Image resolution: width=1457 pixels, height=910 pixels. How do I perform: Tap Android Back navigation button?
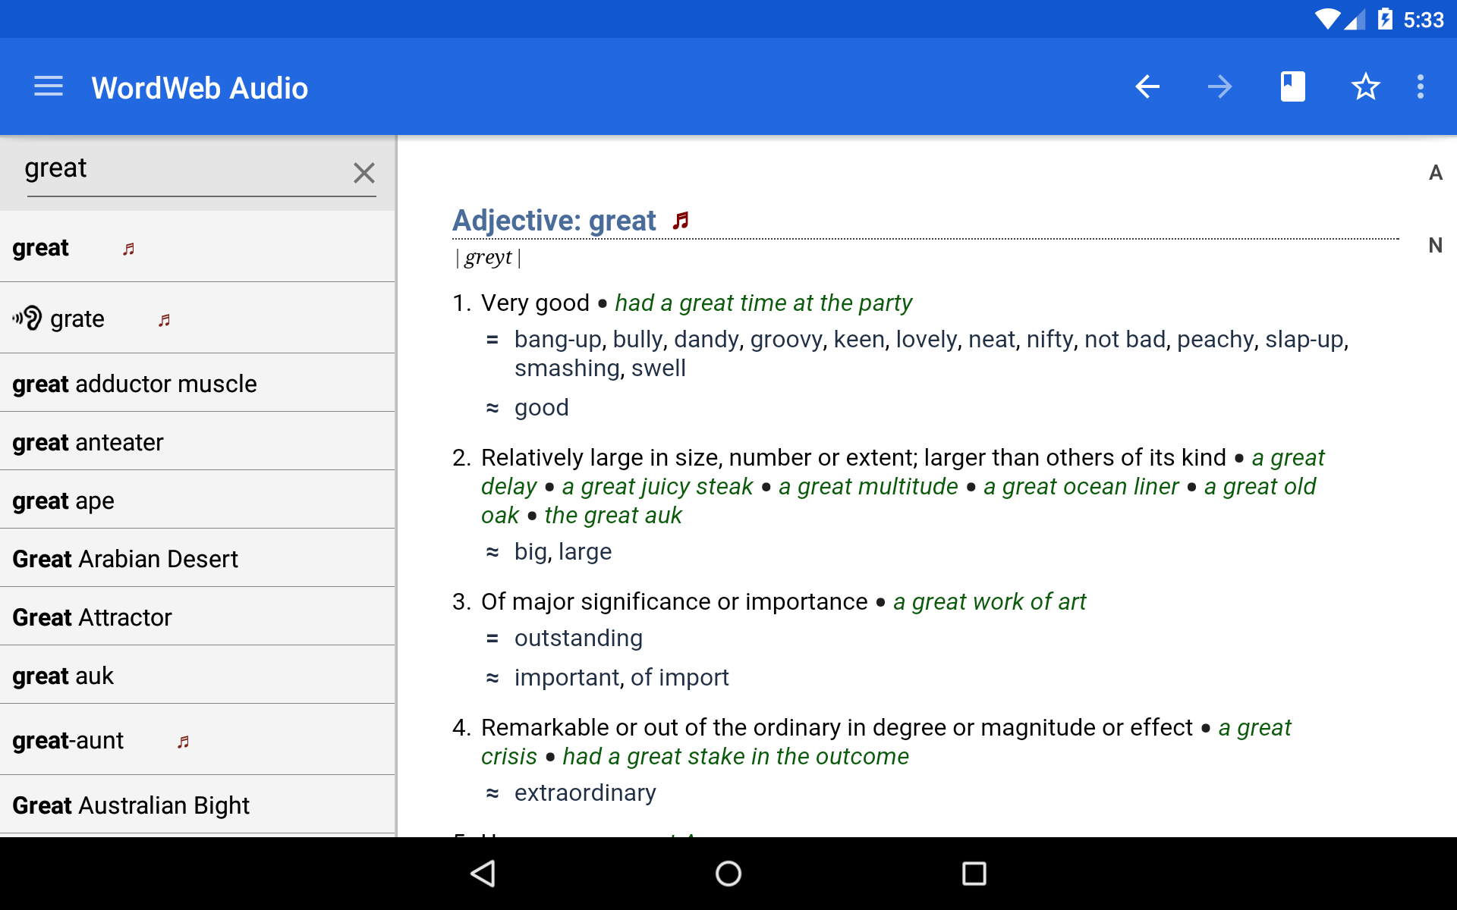(483, 874)
